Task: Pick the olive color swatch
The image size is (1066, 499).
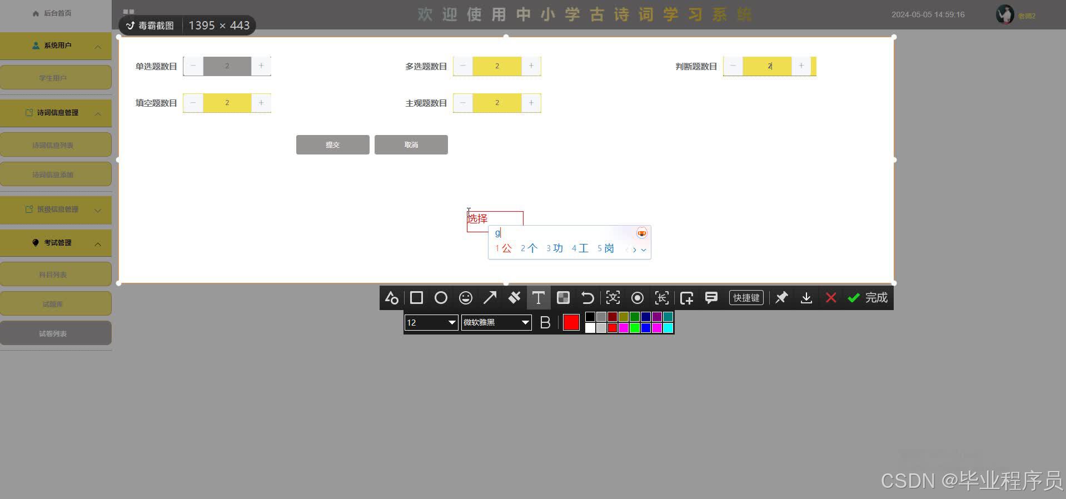Action: coord(624,317)
